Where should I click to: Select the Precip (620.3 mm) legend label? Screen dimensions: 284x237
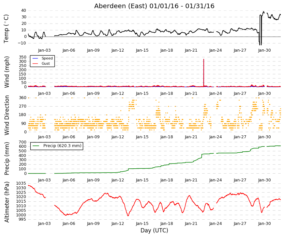(62, 146)
